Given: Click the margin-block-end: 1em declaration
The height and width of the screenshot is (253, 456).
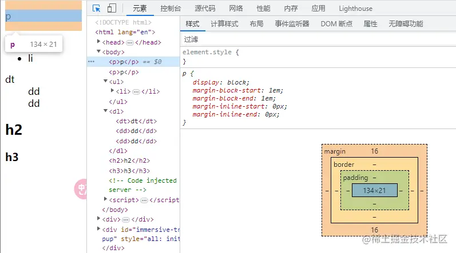Looking at the screenshot, I should pos(234,98).
